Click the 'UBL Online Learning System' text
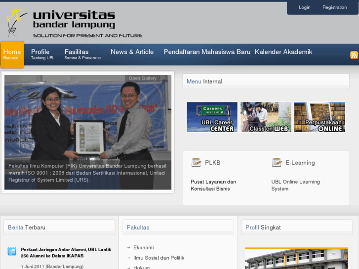This screenshot has height=269, width=359. click(296, 185)
